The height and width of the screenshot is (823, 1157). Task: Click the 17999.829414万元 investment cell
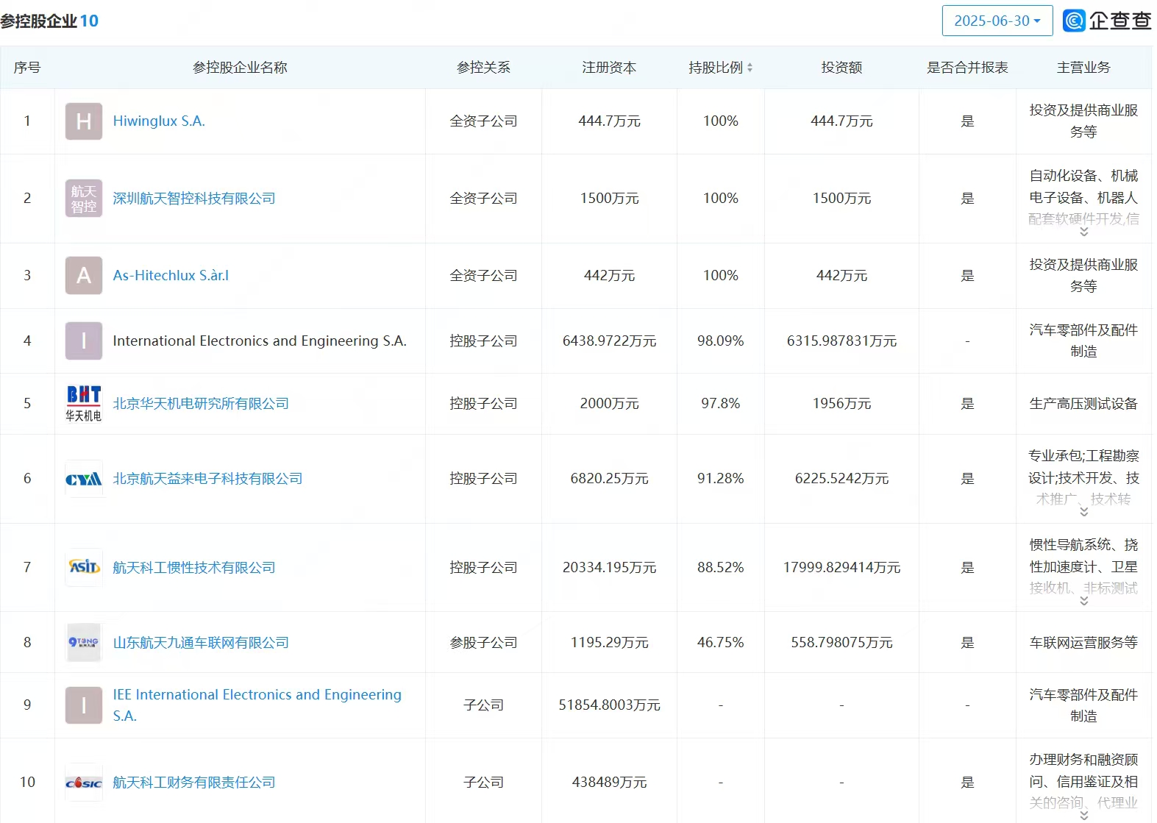point(841,568)
